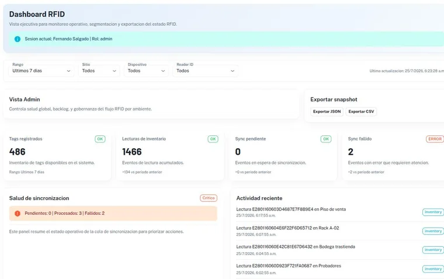
Task: Click 'Lectura E280116060E42C81E67D6432 en Bodega trastienda'
Action: tap(296, 247)
